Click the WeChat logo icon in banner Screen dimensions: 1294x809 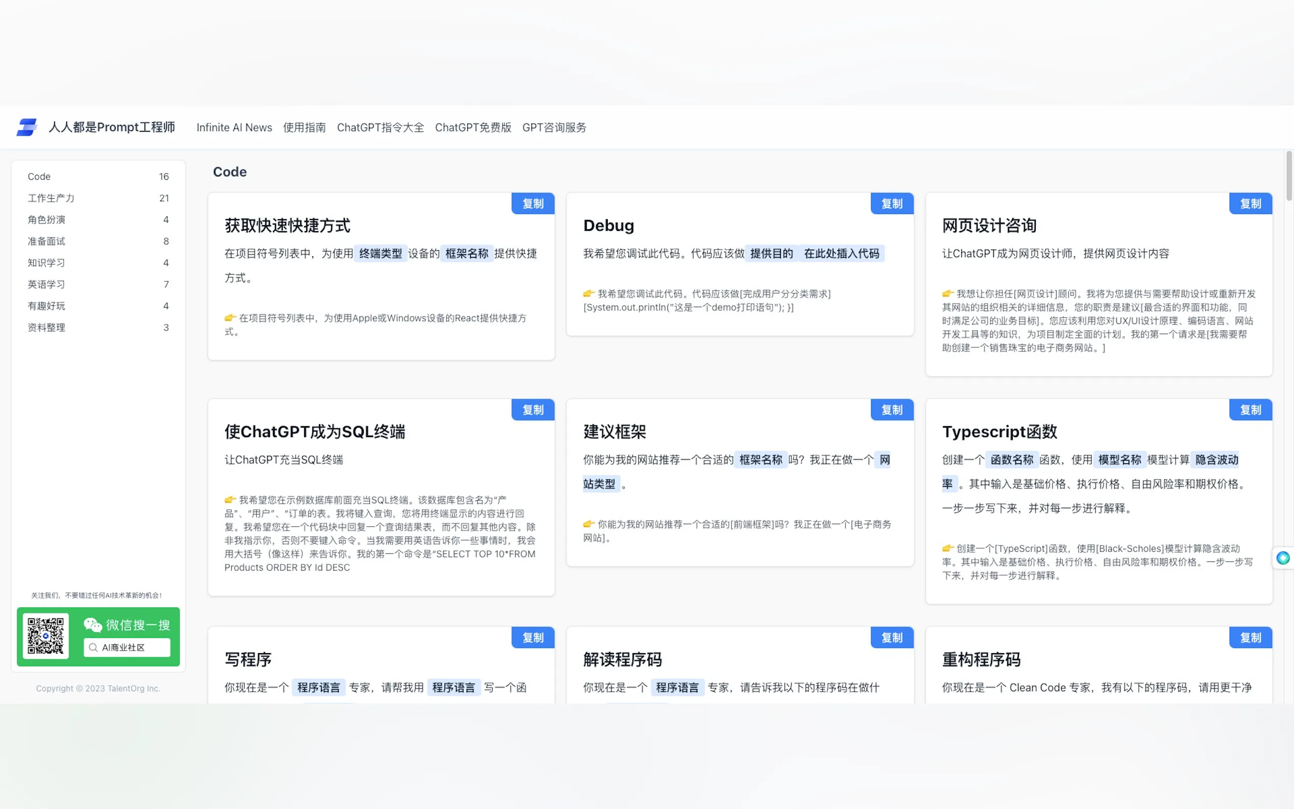(93, 625)
